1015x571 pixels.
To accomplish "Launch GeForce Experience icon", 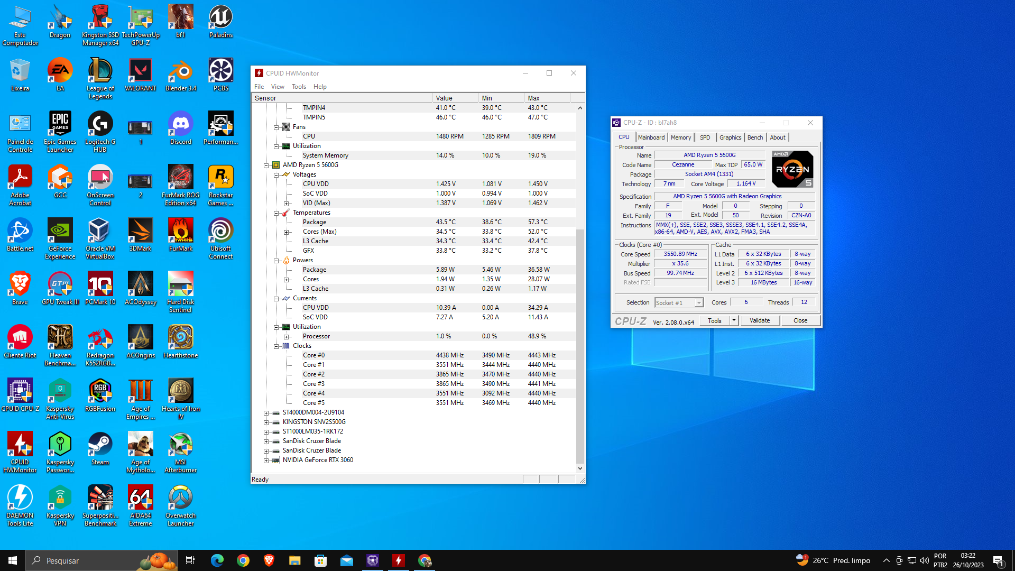I will pos(60,239).
